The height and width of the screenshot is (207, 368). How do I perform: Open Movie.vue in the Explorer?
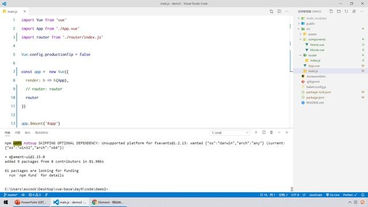pos(317,50)
